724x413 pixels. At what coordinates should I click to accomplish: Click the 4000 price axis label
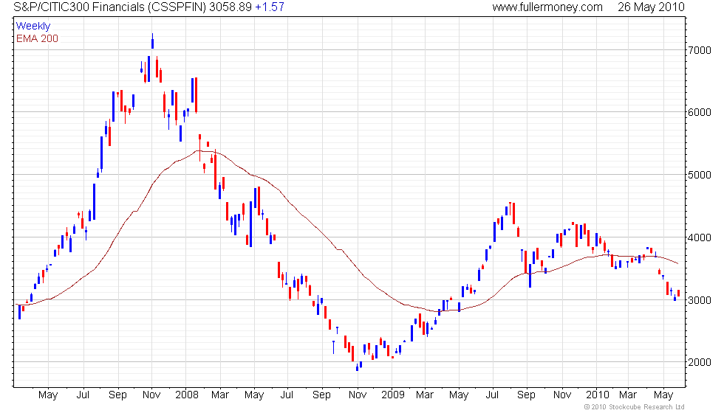click(700, 237)
